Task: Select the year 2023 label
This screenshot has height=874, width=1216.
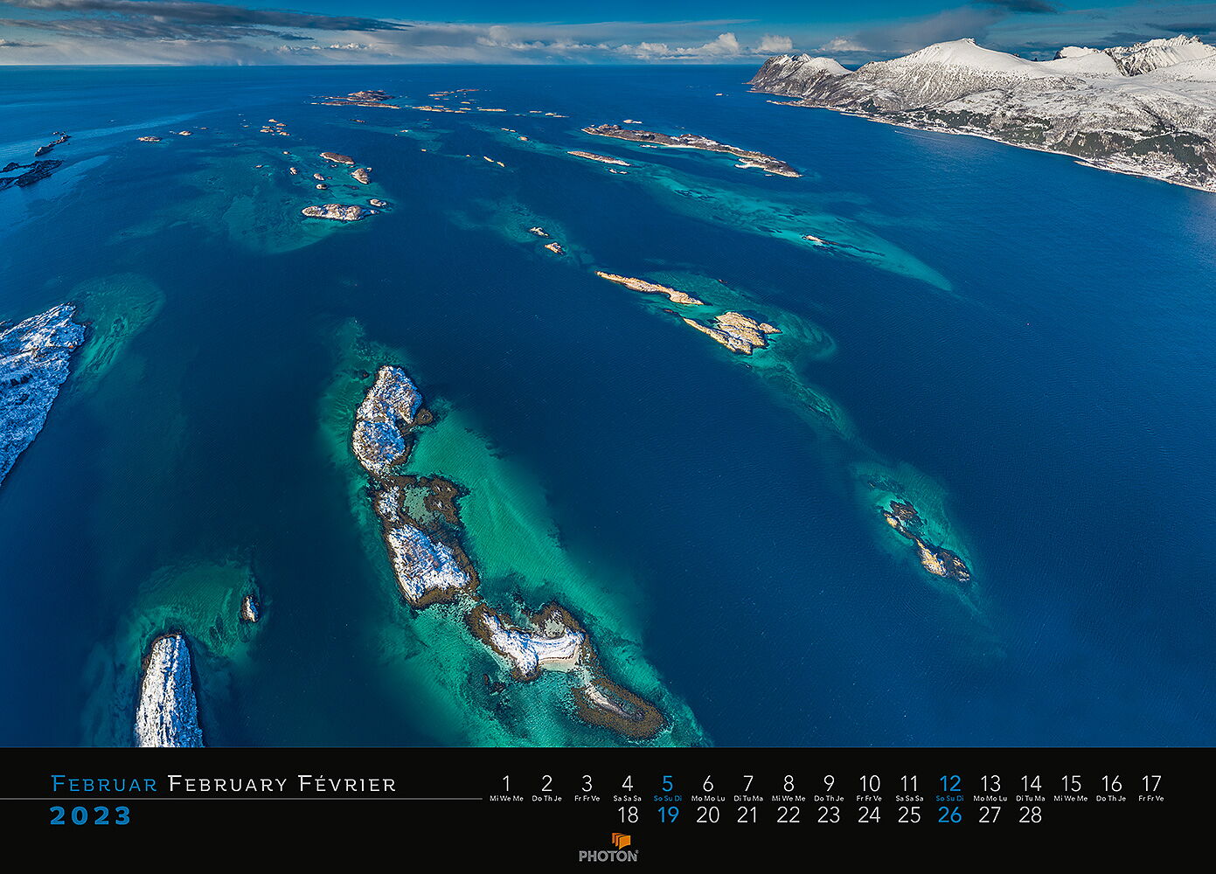Action: tap(91, 815)
